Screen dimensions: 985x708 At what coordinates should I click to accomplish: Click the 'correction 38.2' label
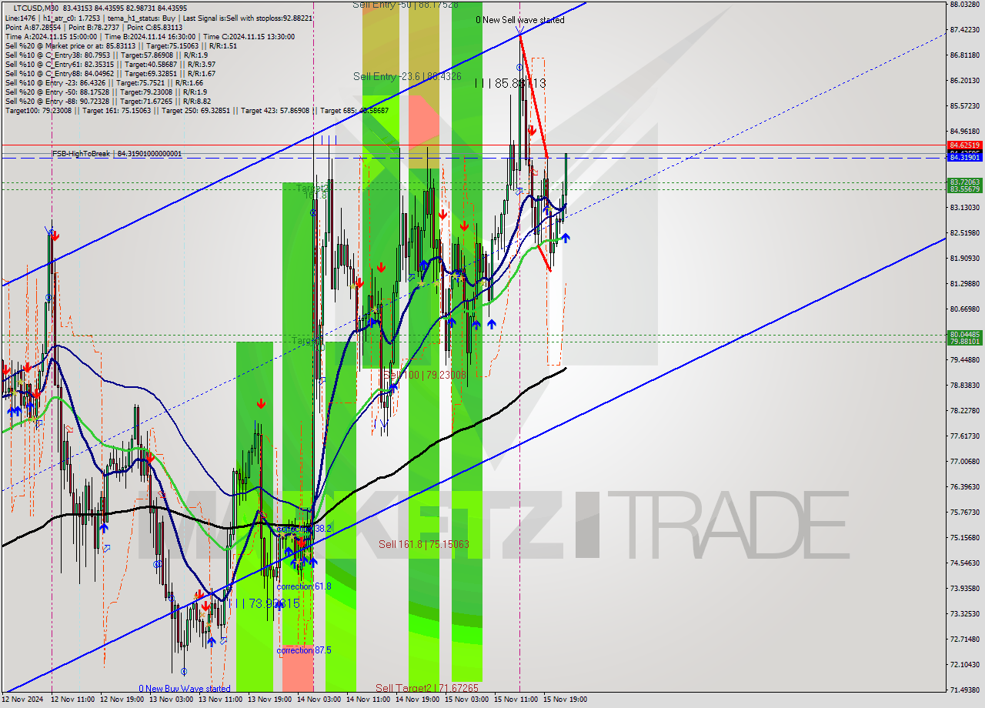[x=304, y=529]
